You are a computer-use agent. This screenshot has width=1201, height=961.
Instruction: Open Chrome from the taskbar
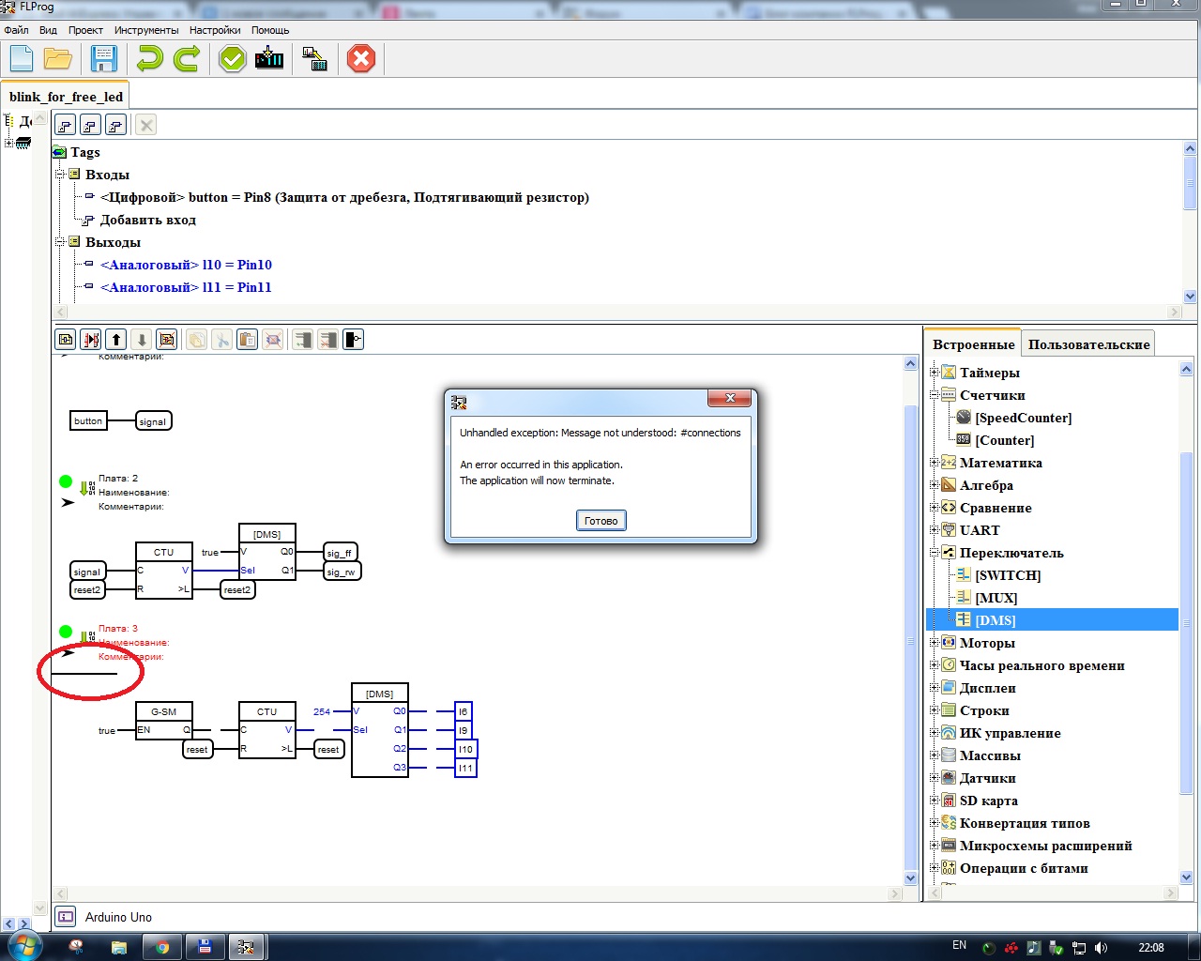point(161,947)
